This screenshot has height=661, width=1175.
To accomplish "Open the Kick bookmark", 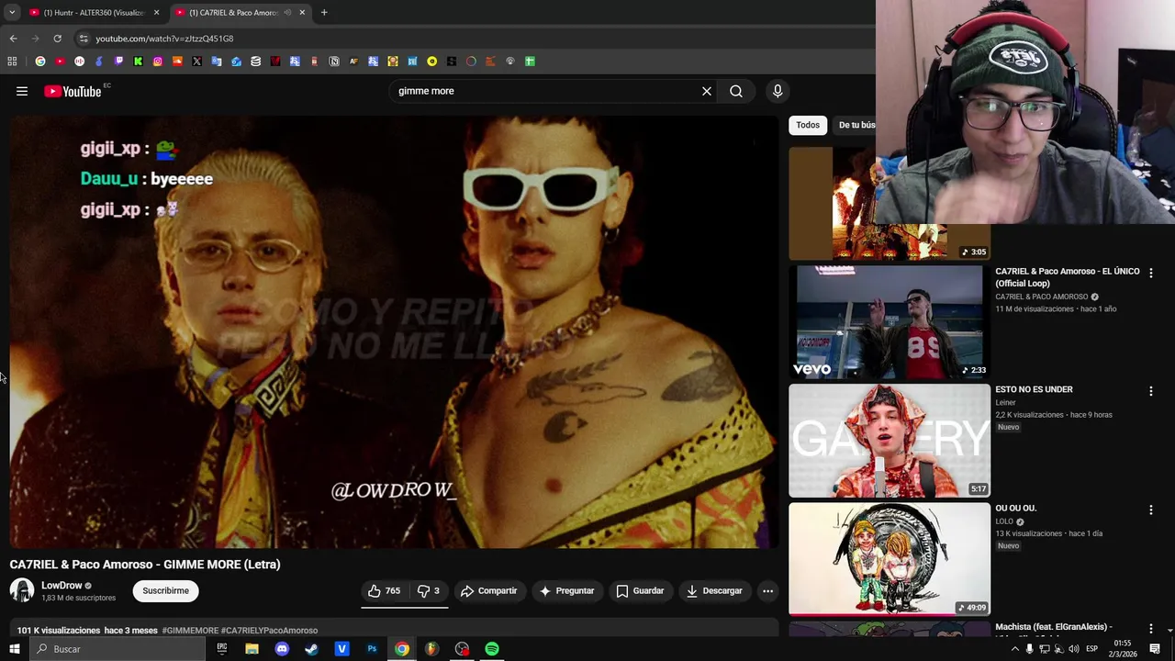I will [x=138, y=62].
